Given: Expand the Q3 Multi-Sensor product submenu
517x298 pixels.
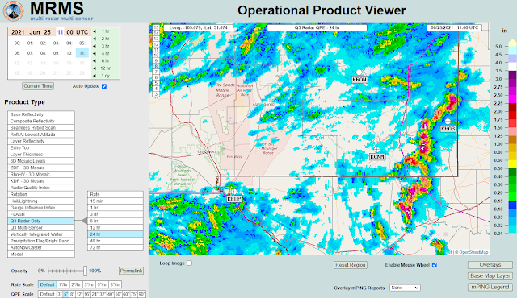Looking at the screenshot, I should tap(41, 227).
